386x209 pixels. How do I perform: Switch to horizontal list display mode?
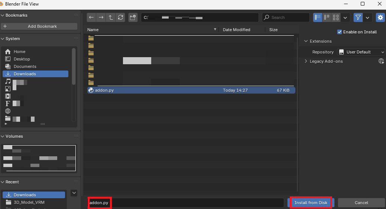(x=327, y=17)
